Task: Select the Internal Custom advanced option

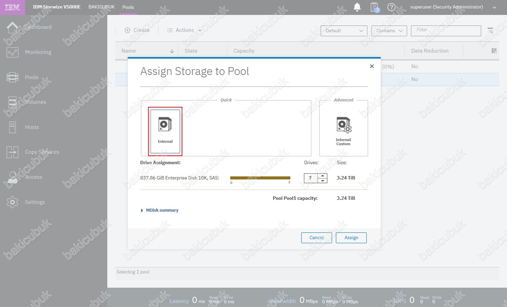Action: [x=343, y=131]
